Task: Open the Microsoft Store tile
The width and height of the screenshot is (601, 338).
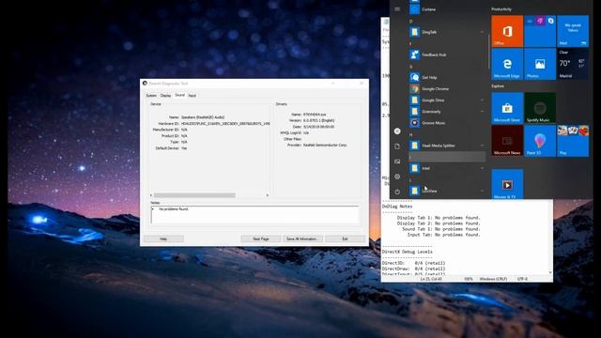Action: (507, 108)
